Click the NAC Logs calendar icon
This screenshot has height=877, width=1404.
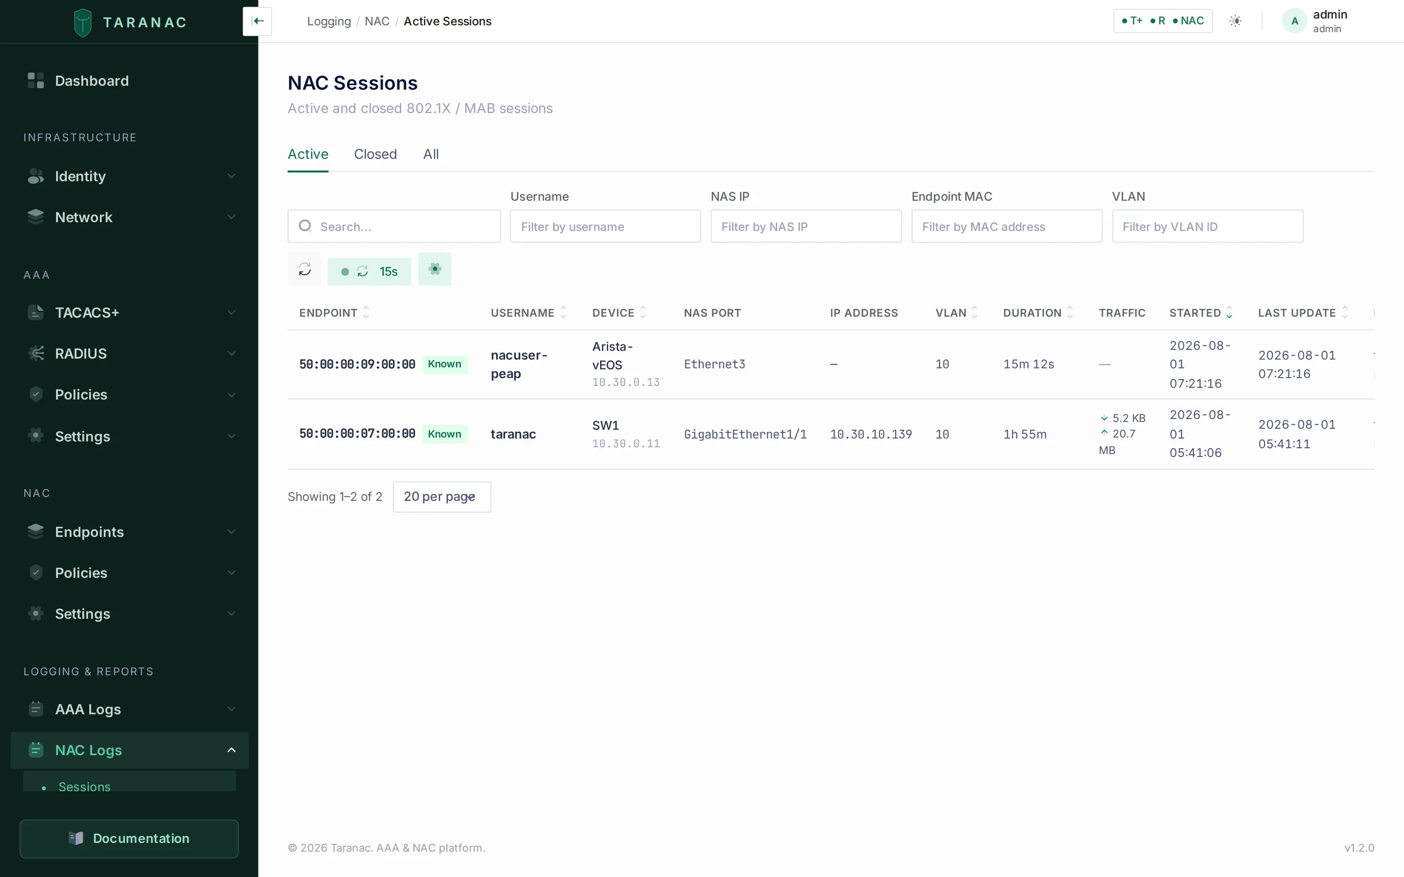(x=36, y=750)
